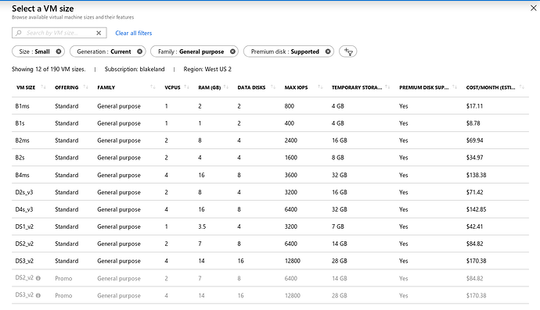Viewport: 540px width, 310px height.
Task: Close the Select a VM size panel
Action: pos(533,8)
